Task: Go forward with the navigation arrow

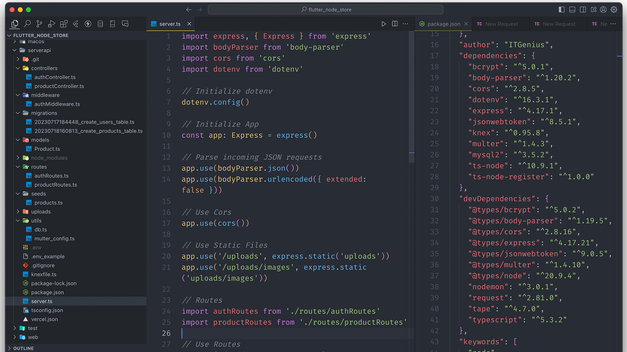Action: click(x=200, y=10)
